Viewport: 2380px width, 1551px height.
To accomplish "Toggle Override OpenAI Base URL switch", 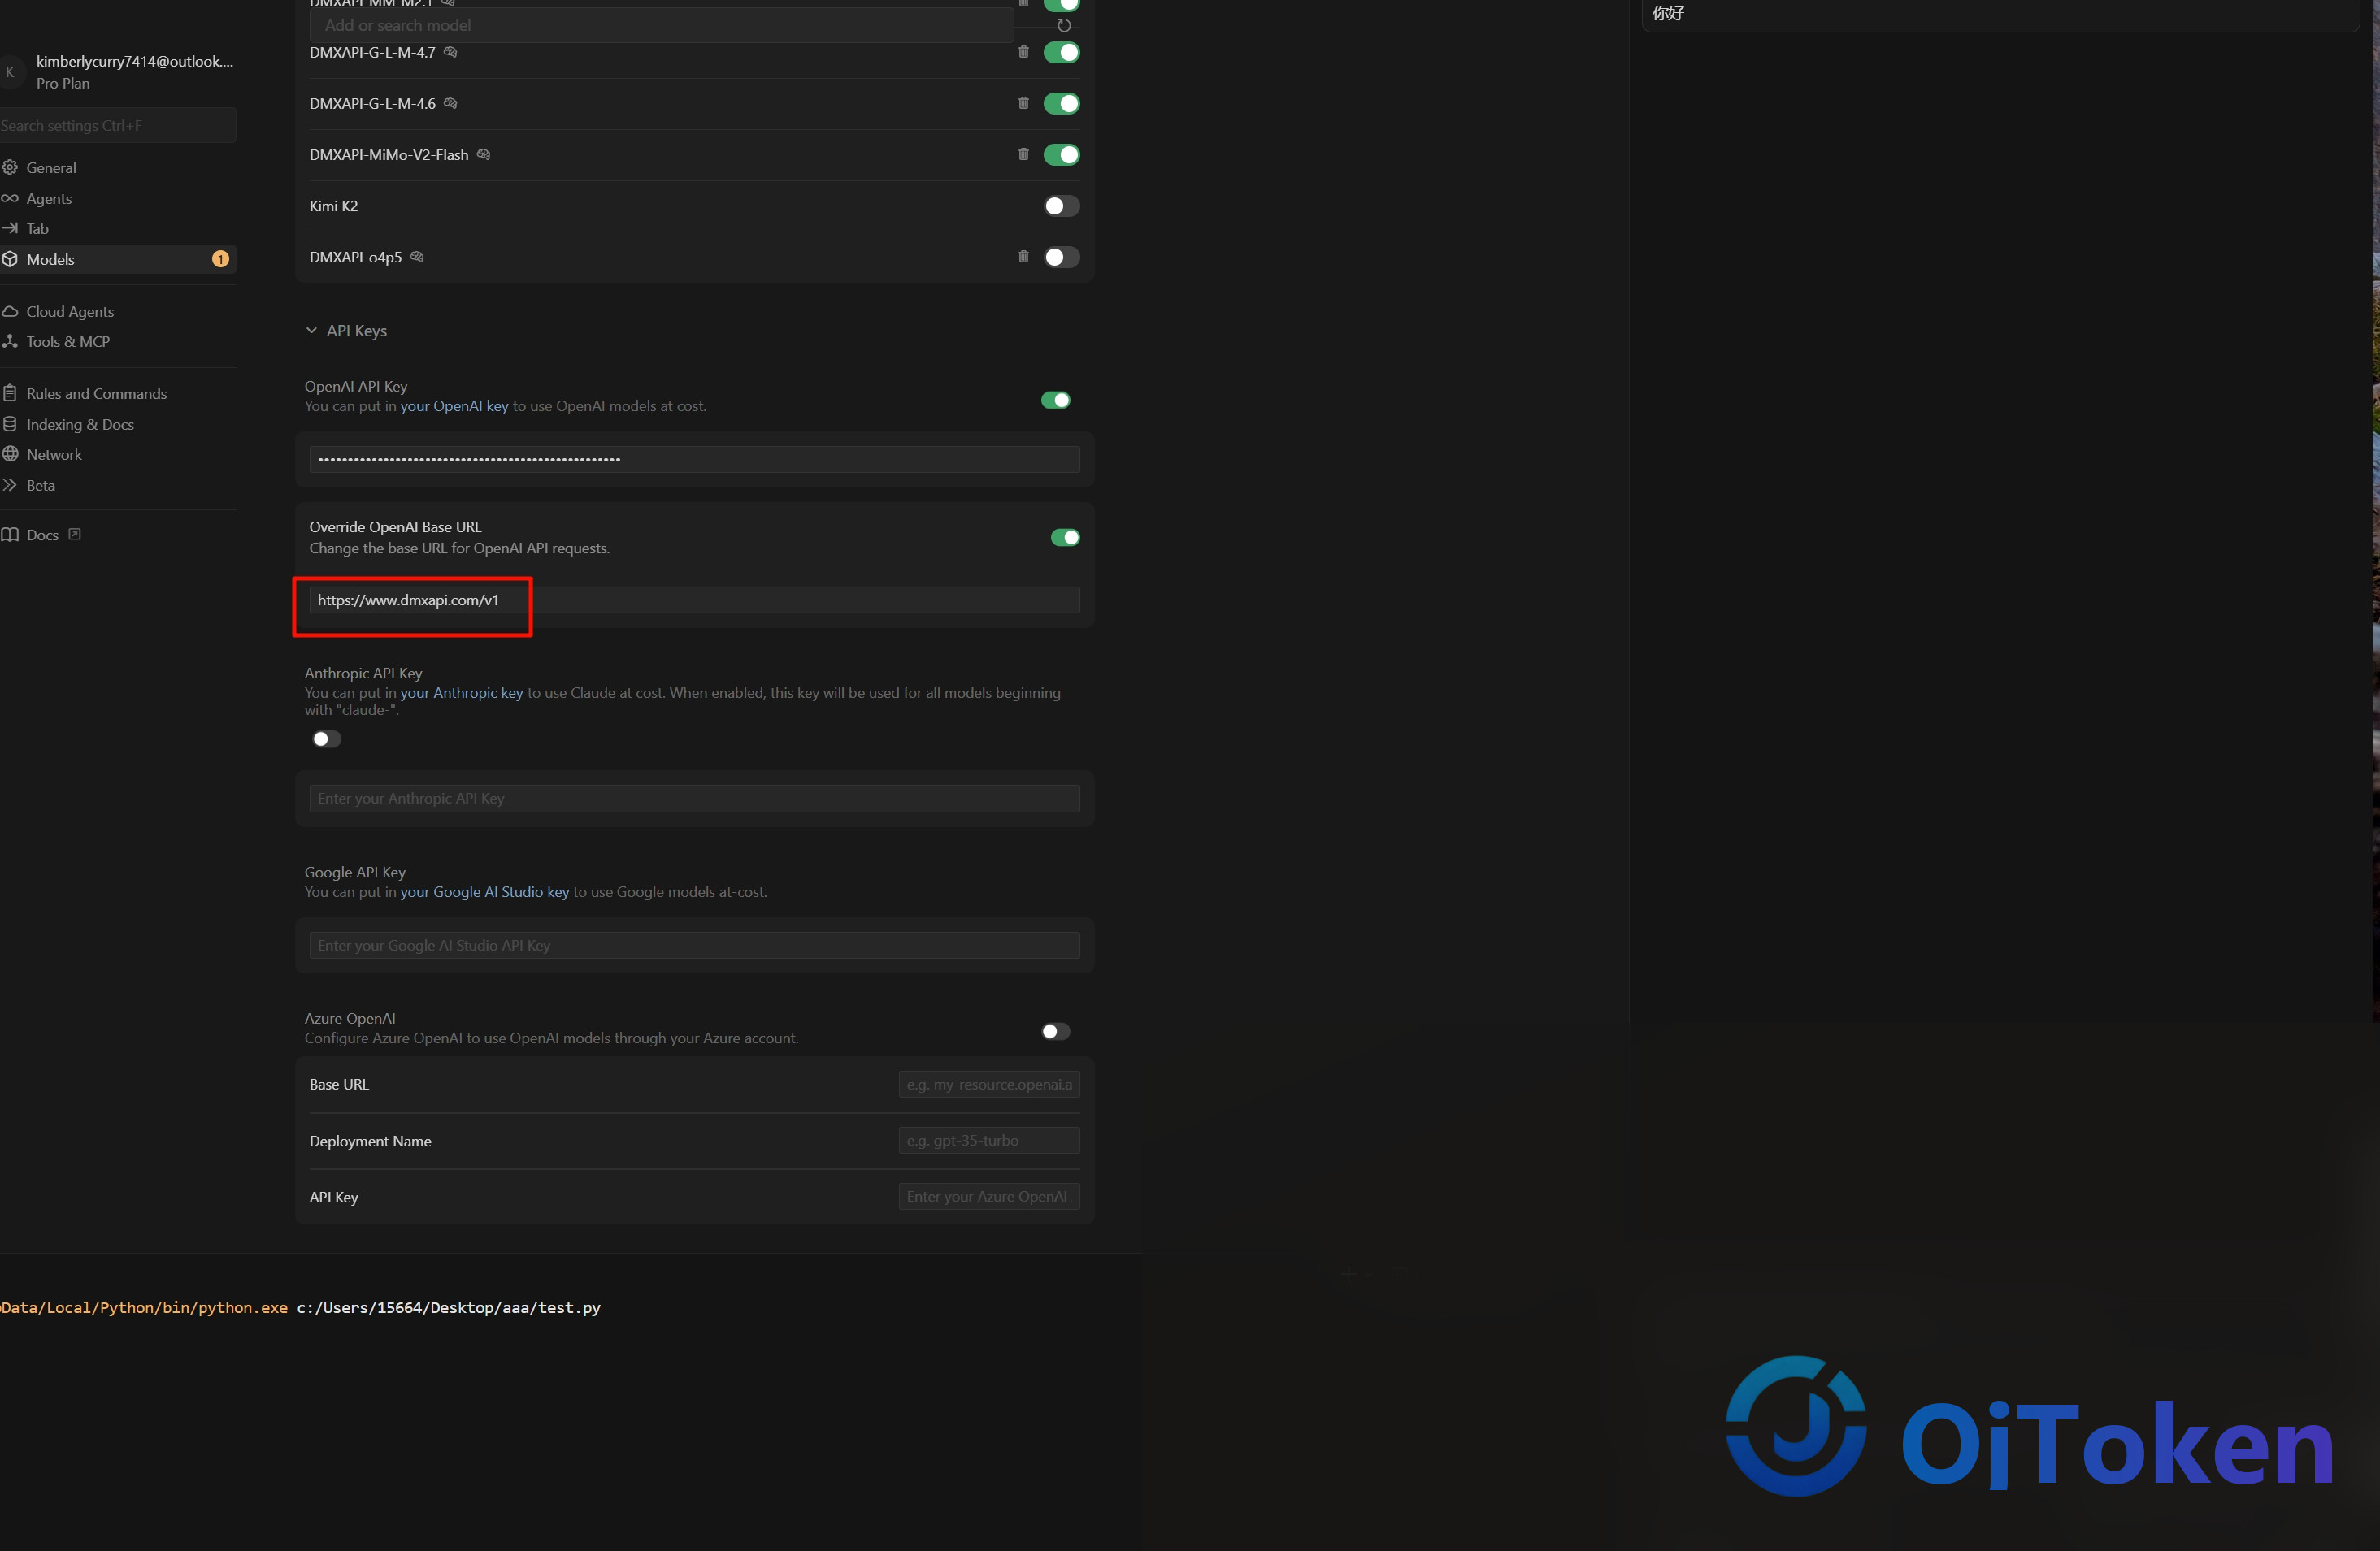I will (x=1065, y=538).
